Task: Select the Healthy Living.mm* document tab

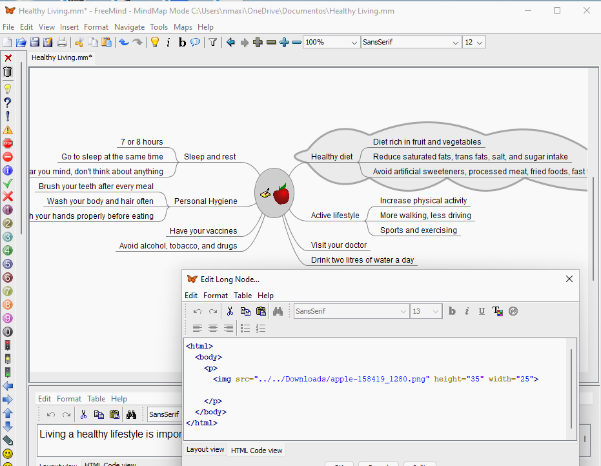Action: click(x=62, y=57)
